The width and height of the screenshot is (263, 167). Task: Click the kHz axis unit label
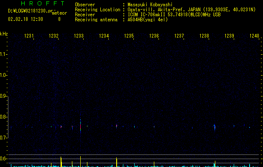(x=4, y=34)
